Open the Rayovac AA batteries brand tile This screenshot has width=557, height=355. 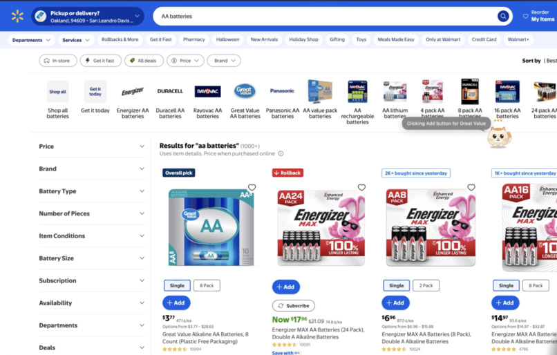click(x=207, y=99)
